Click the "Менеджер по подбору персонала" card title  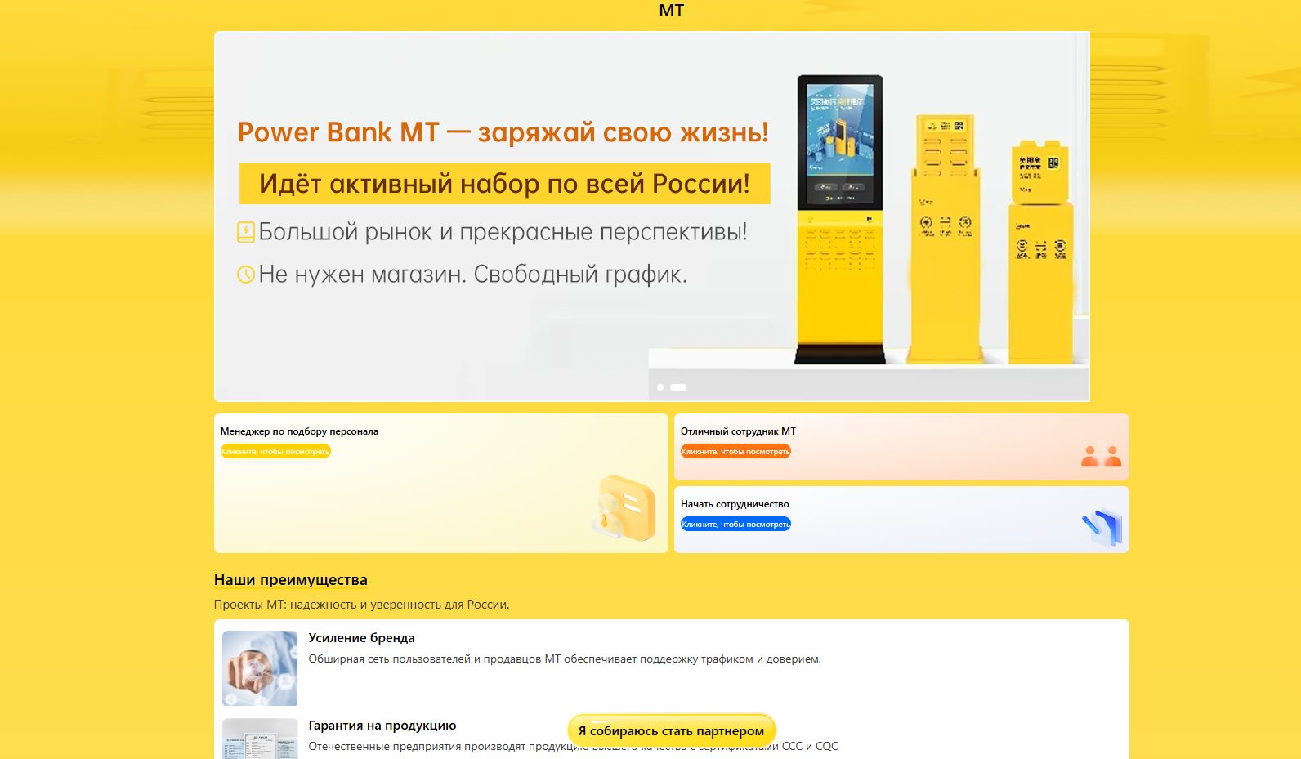pos(299,431)
